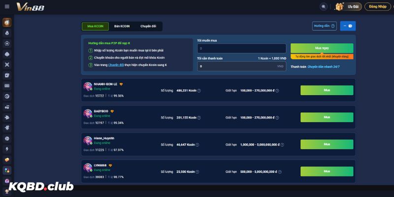Click help icon beside 486,231 Kcoin quantity
Image resolution: width=394 pixels, height=197 pixels.
point(199,91)
